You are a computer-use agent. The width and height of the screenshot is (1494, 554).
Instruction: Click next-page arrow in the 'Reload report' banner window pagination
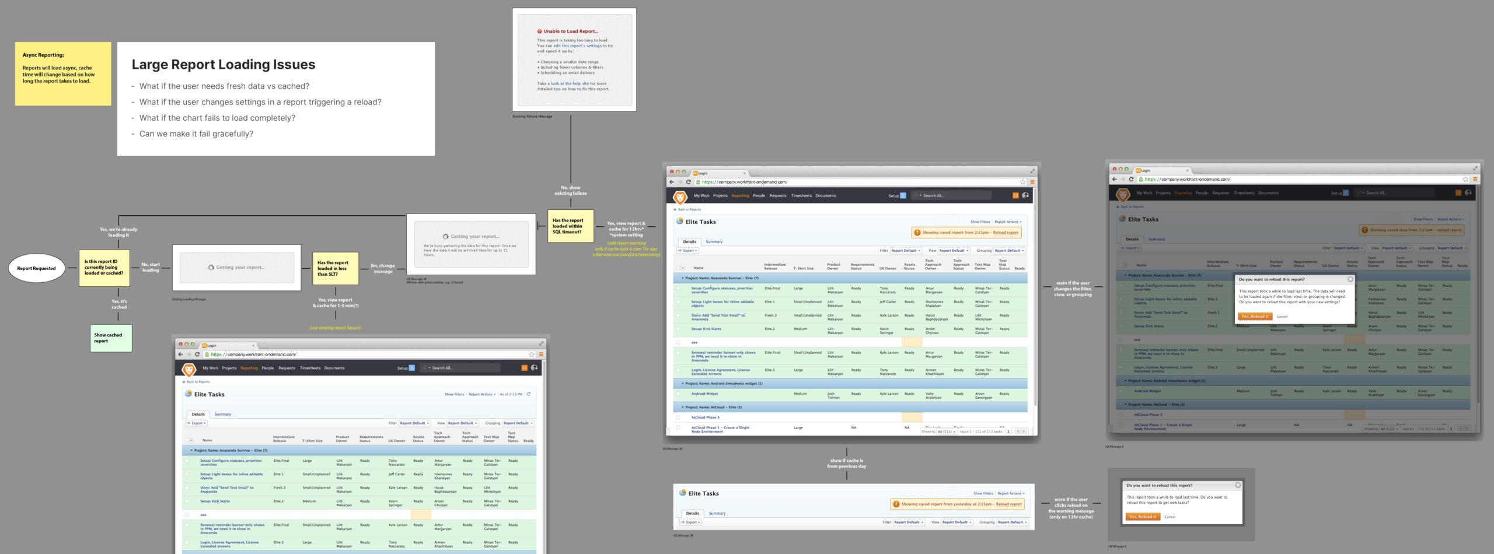[x=1022, y=432]
